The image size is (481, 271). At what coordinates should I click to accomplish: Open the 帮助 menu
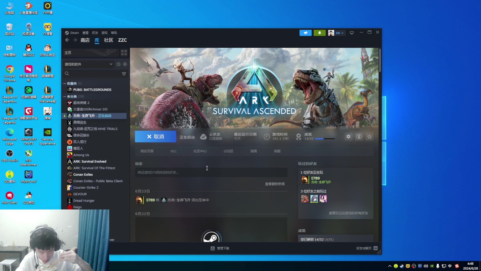114,33
